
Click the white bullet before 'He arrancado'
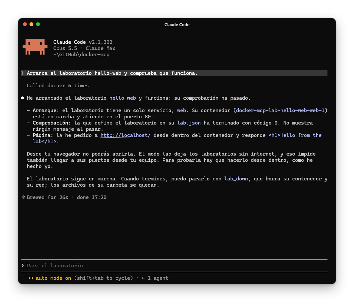point(23,98)
